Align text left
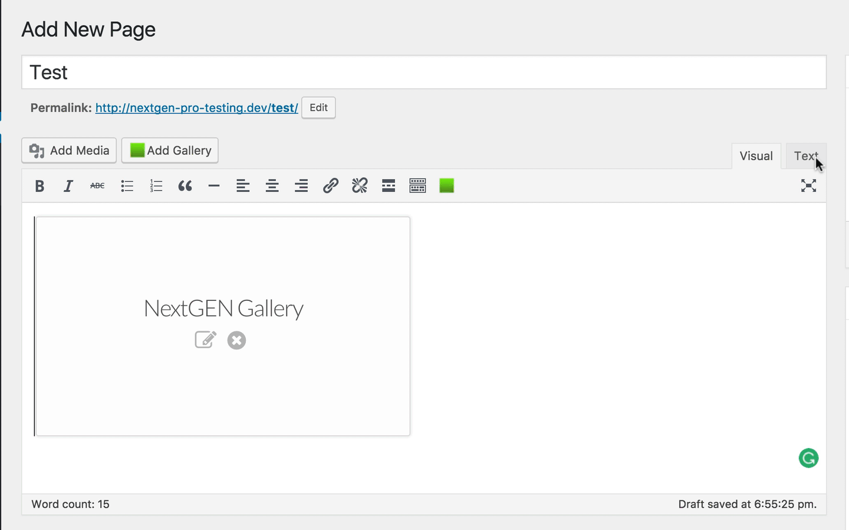Screen dimensions: 849x530 click(x=243, y=186)
